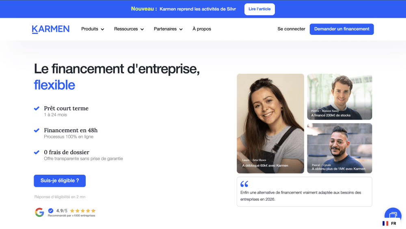Click the Prêt court terme heading

click(x=66, y=108)
